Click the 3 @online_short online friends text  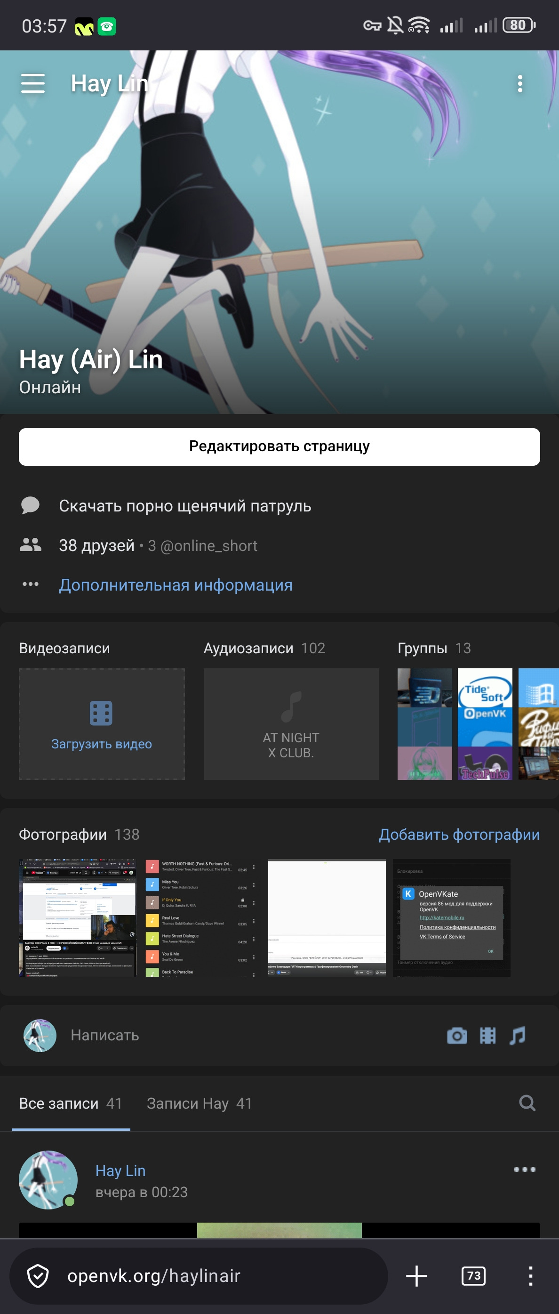pos(202,546)
